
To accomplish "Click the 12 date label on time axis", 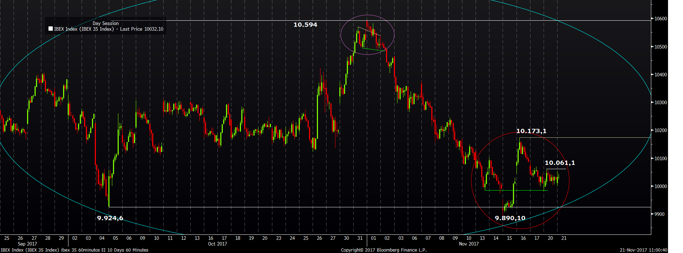I will pyautogui.click(x=184, y=238).
